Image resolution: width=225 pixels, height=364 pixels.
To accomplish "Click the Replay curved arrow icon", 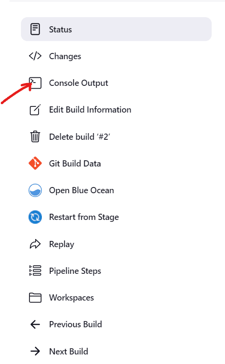I will click(35, 244).
